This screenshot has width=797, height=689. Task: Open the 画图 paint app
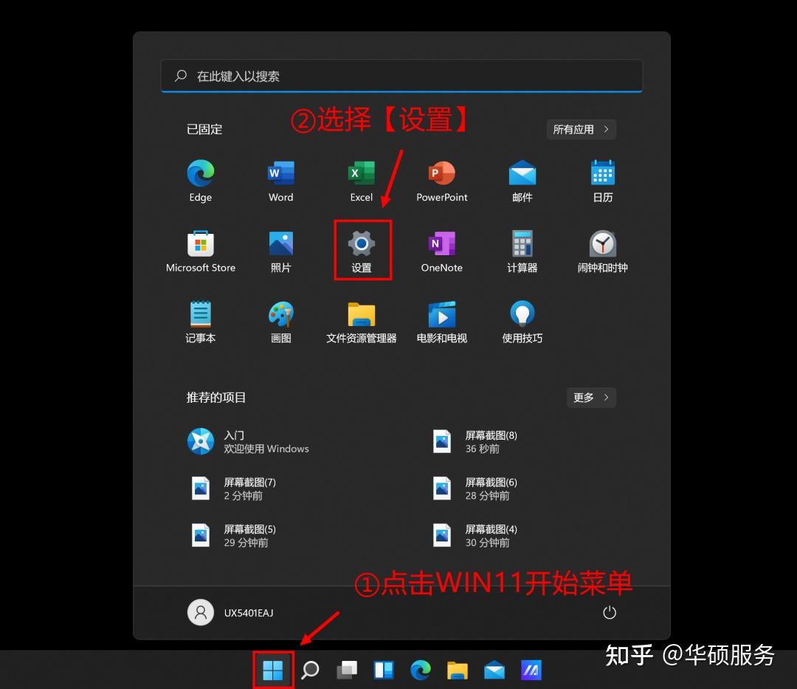click(280, 322)
